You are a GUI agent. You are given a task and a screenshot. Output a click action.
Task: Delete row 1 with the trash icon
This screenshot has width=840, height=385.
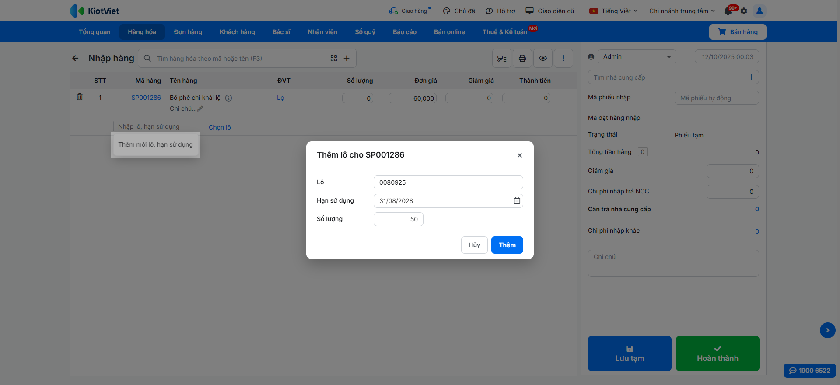click(80, 97)
